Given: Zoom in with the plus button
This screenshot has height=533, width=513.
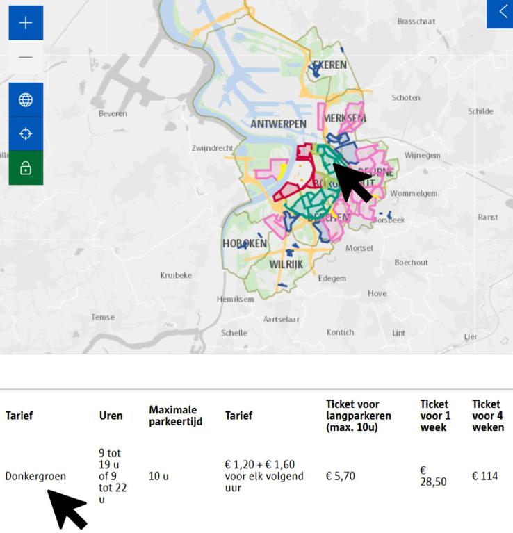Looking at the screenshot, I should [x=26, y=23].
